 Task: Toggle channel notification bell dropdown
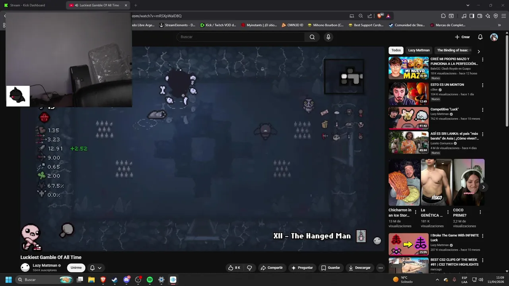coord(96,268)
